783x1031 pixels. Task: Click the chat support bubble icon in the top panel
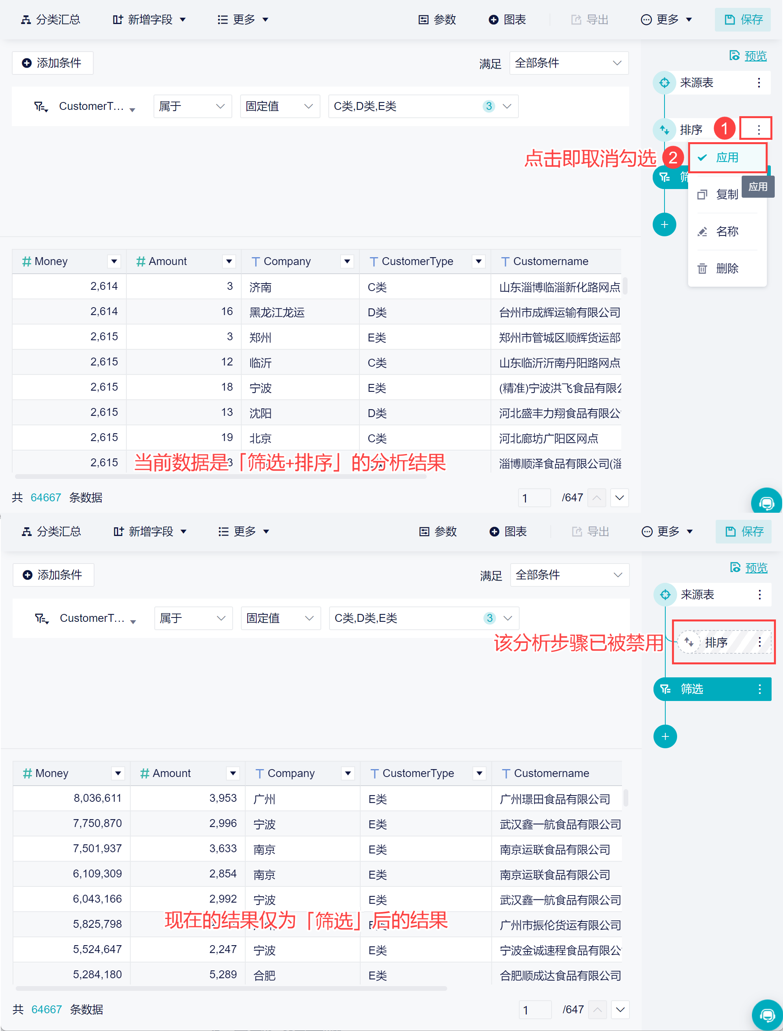coord(766,503)
